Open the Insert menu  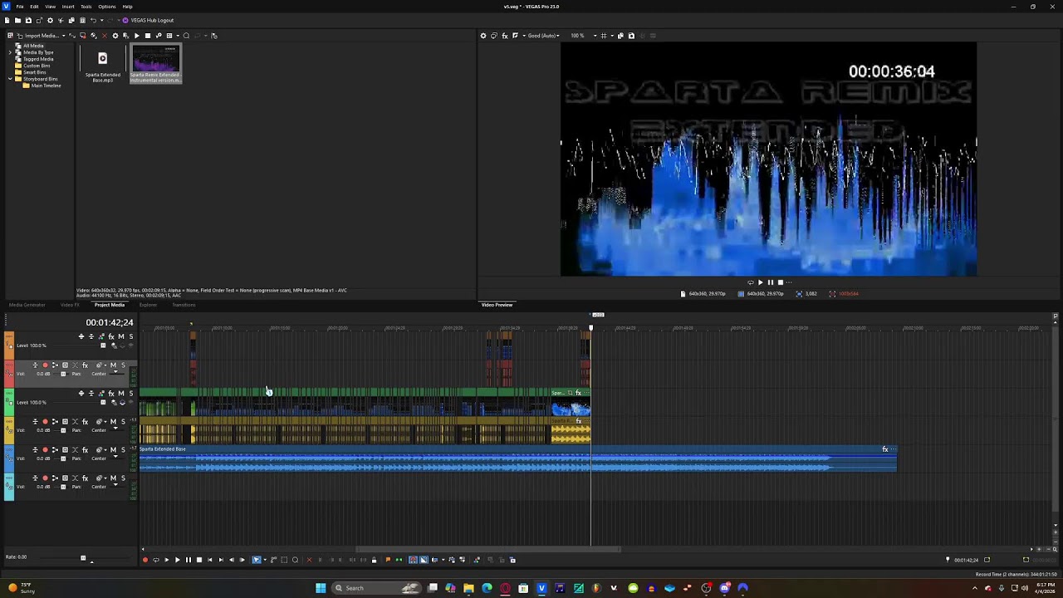68,7
